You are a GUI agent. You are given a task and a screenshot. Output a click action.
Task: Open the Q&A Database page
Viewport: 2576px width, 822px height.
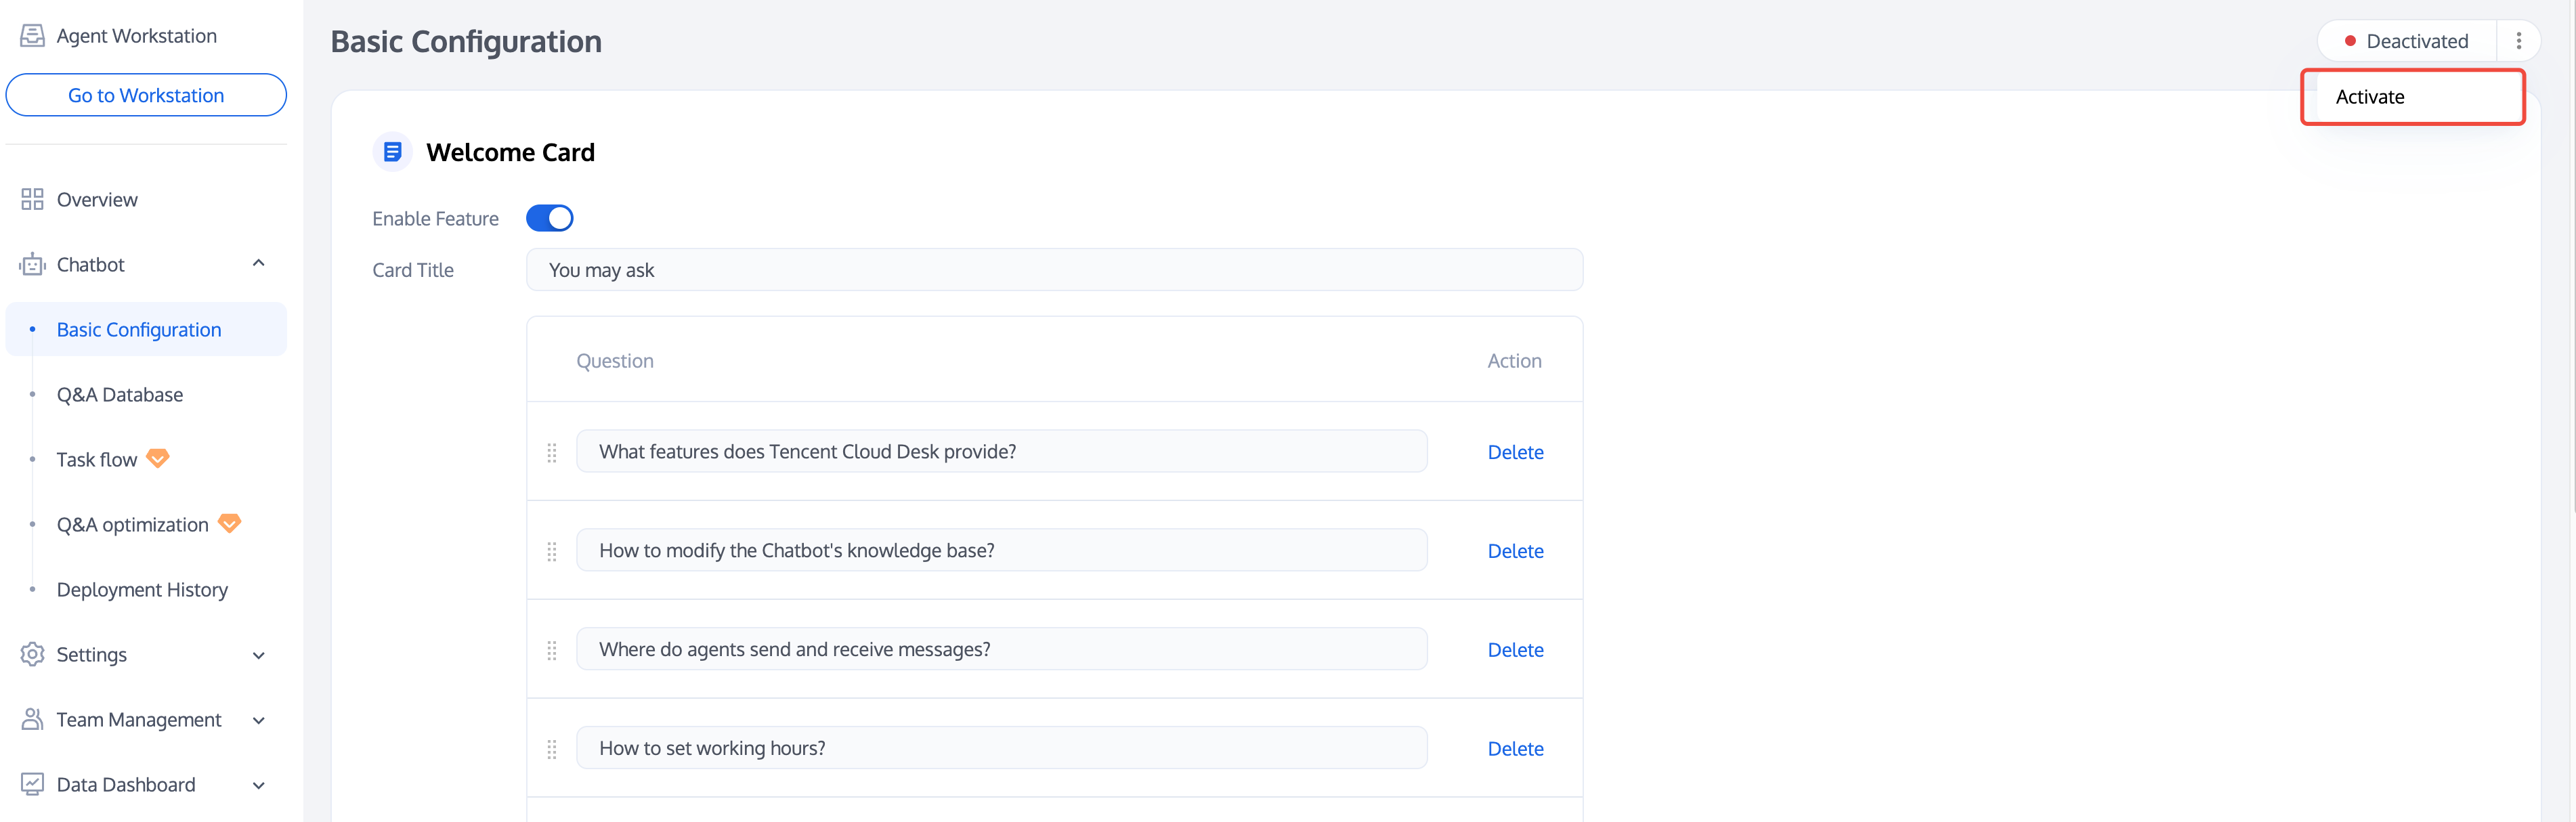120,394
